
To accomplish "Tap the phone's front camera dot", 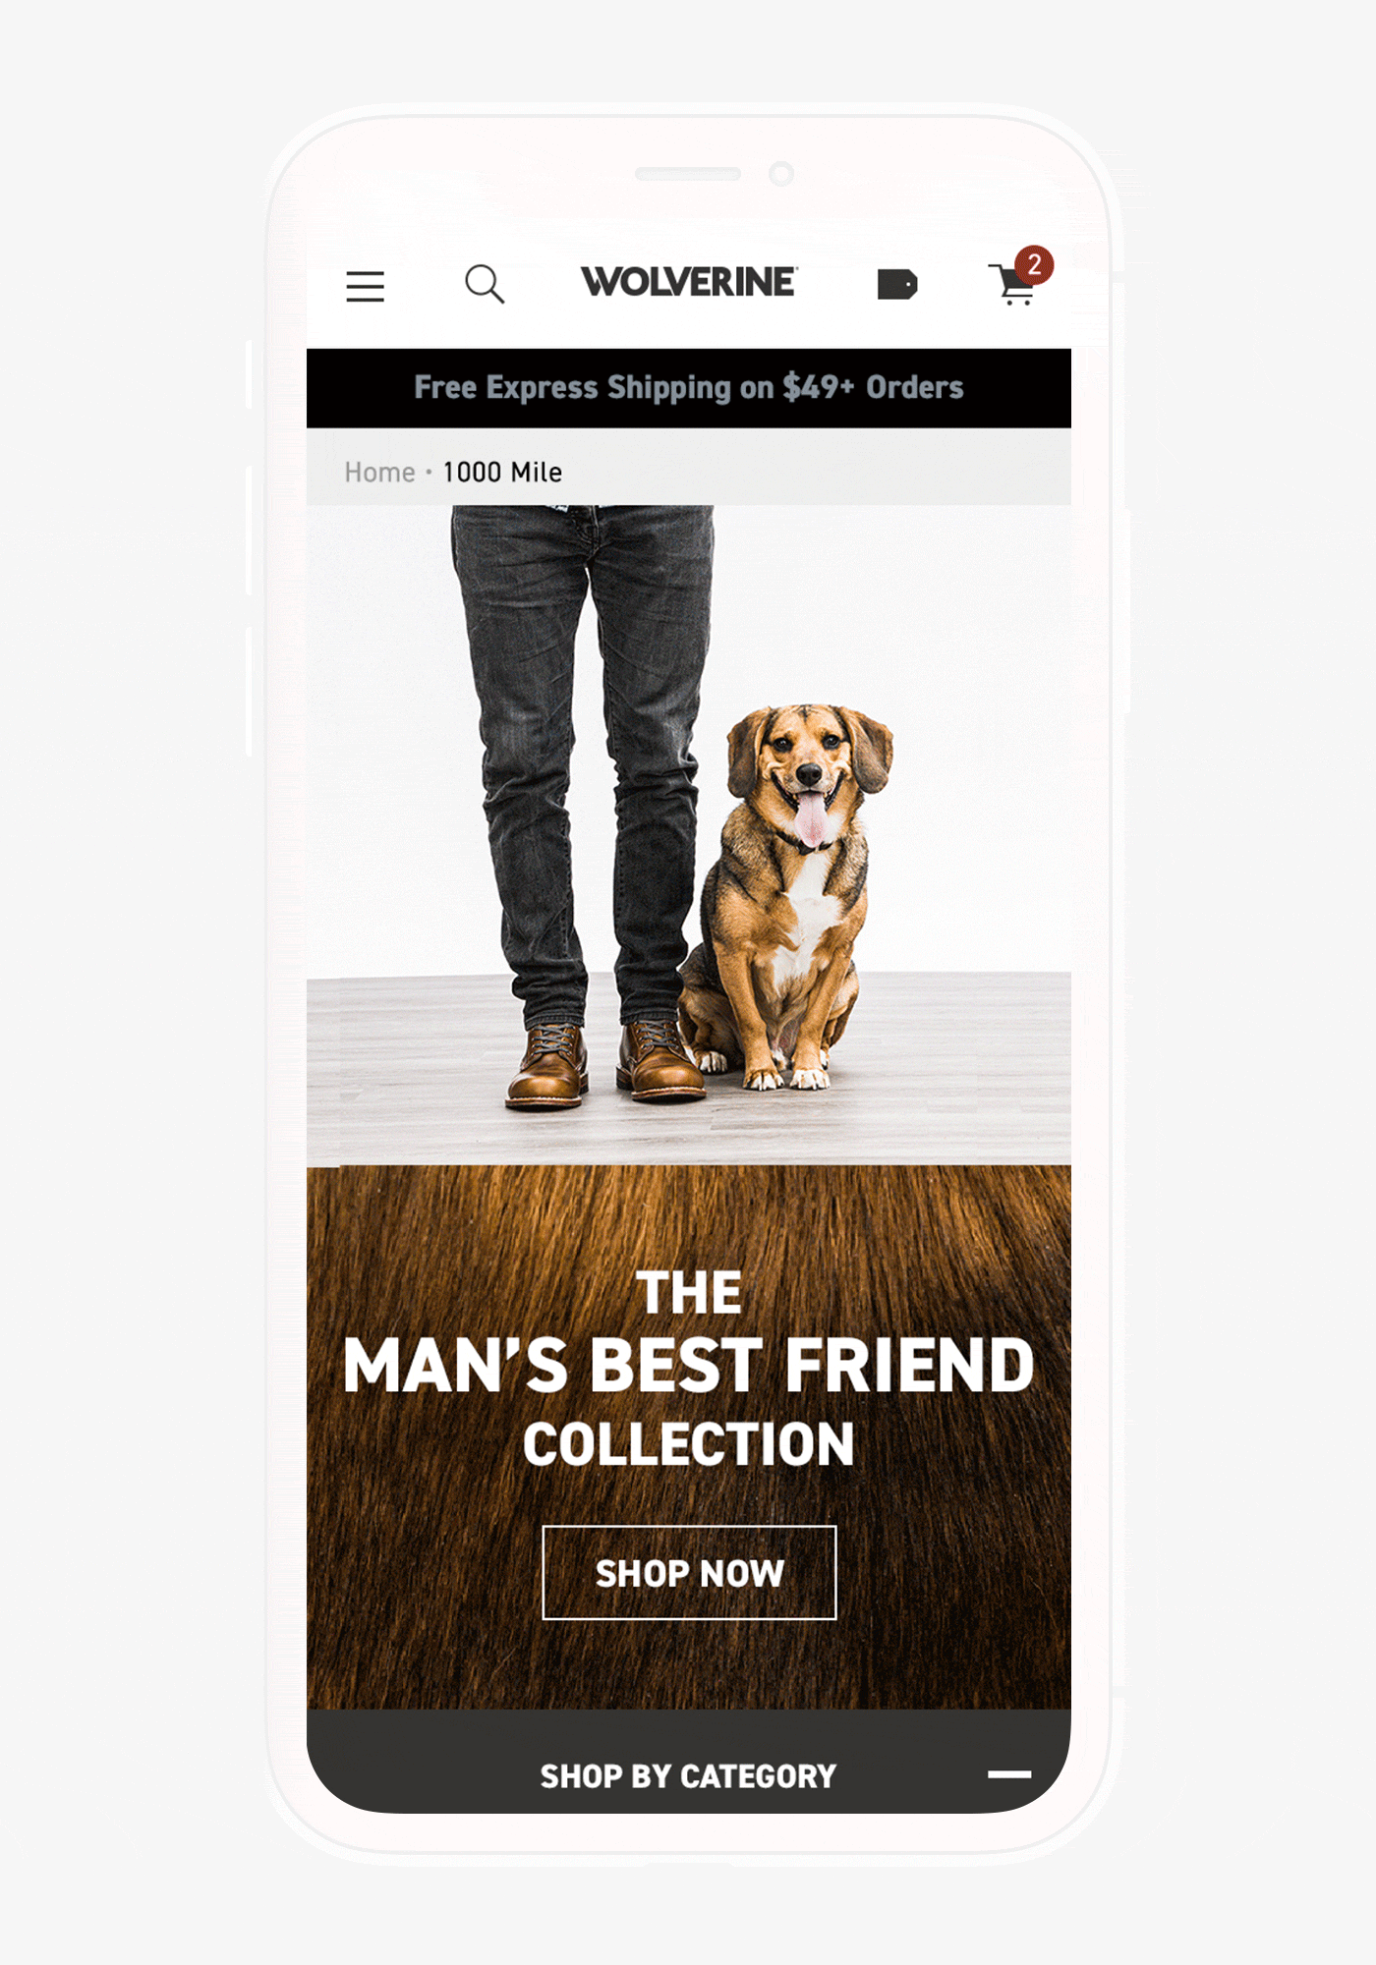I will click(x=781, y=174).
